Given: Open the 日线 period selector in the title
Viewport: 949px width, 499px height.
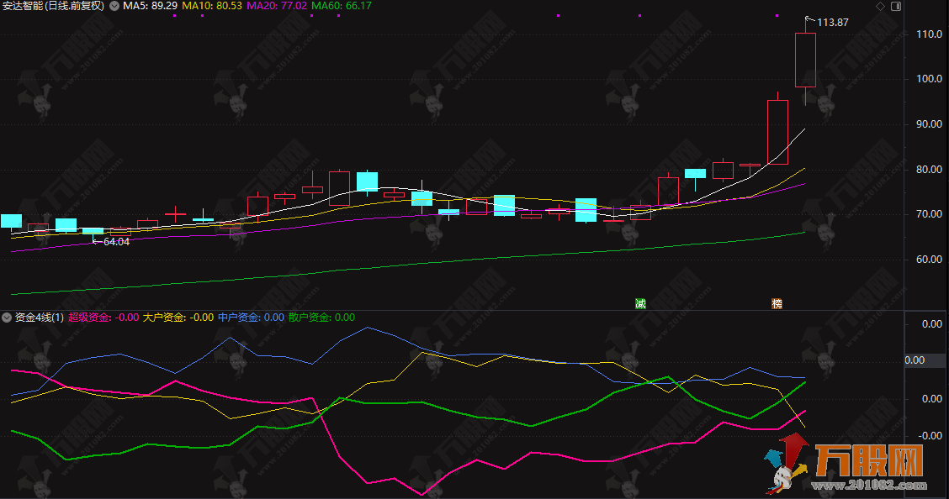Looking at the screenshot, I should 57,7.
